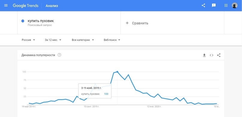Screen dimensions: 242x117
Task: Open the За 12 мес. period dropdown
Action: click(53, 40)
